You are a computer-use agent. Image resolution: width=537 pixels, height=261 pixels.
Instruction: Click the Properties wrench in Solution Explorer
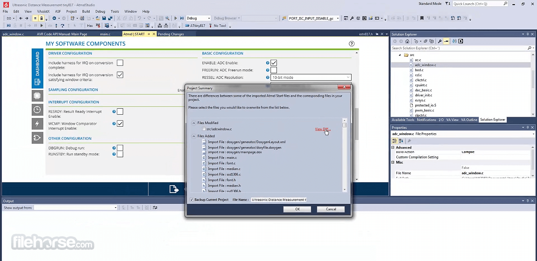(x=440, y=41)
